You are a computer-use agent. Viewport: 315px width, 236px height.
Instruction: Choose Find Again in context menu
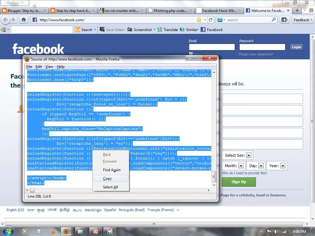111,170
